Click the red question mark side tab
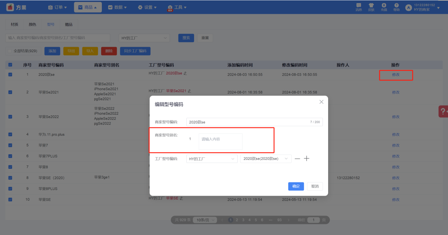This screenshot has height=235, width=448. [443, 111]
